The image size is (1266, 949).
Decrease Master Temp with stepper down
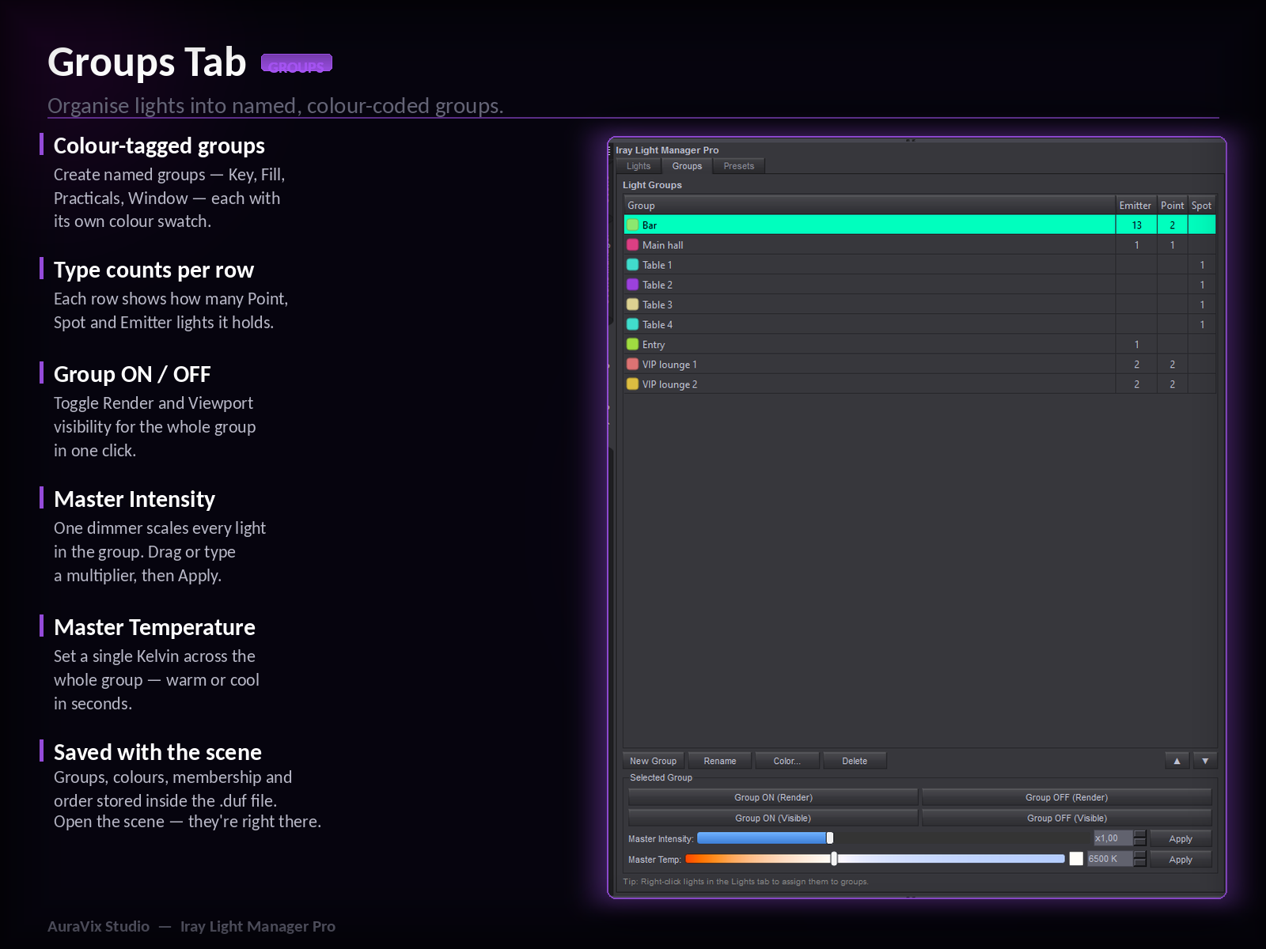[1139, 864]
